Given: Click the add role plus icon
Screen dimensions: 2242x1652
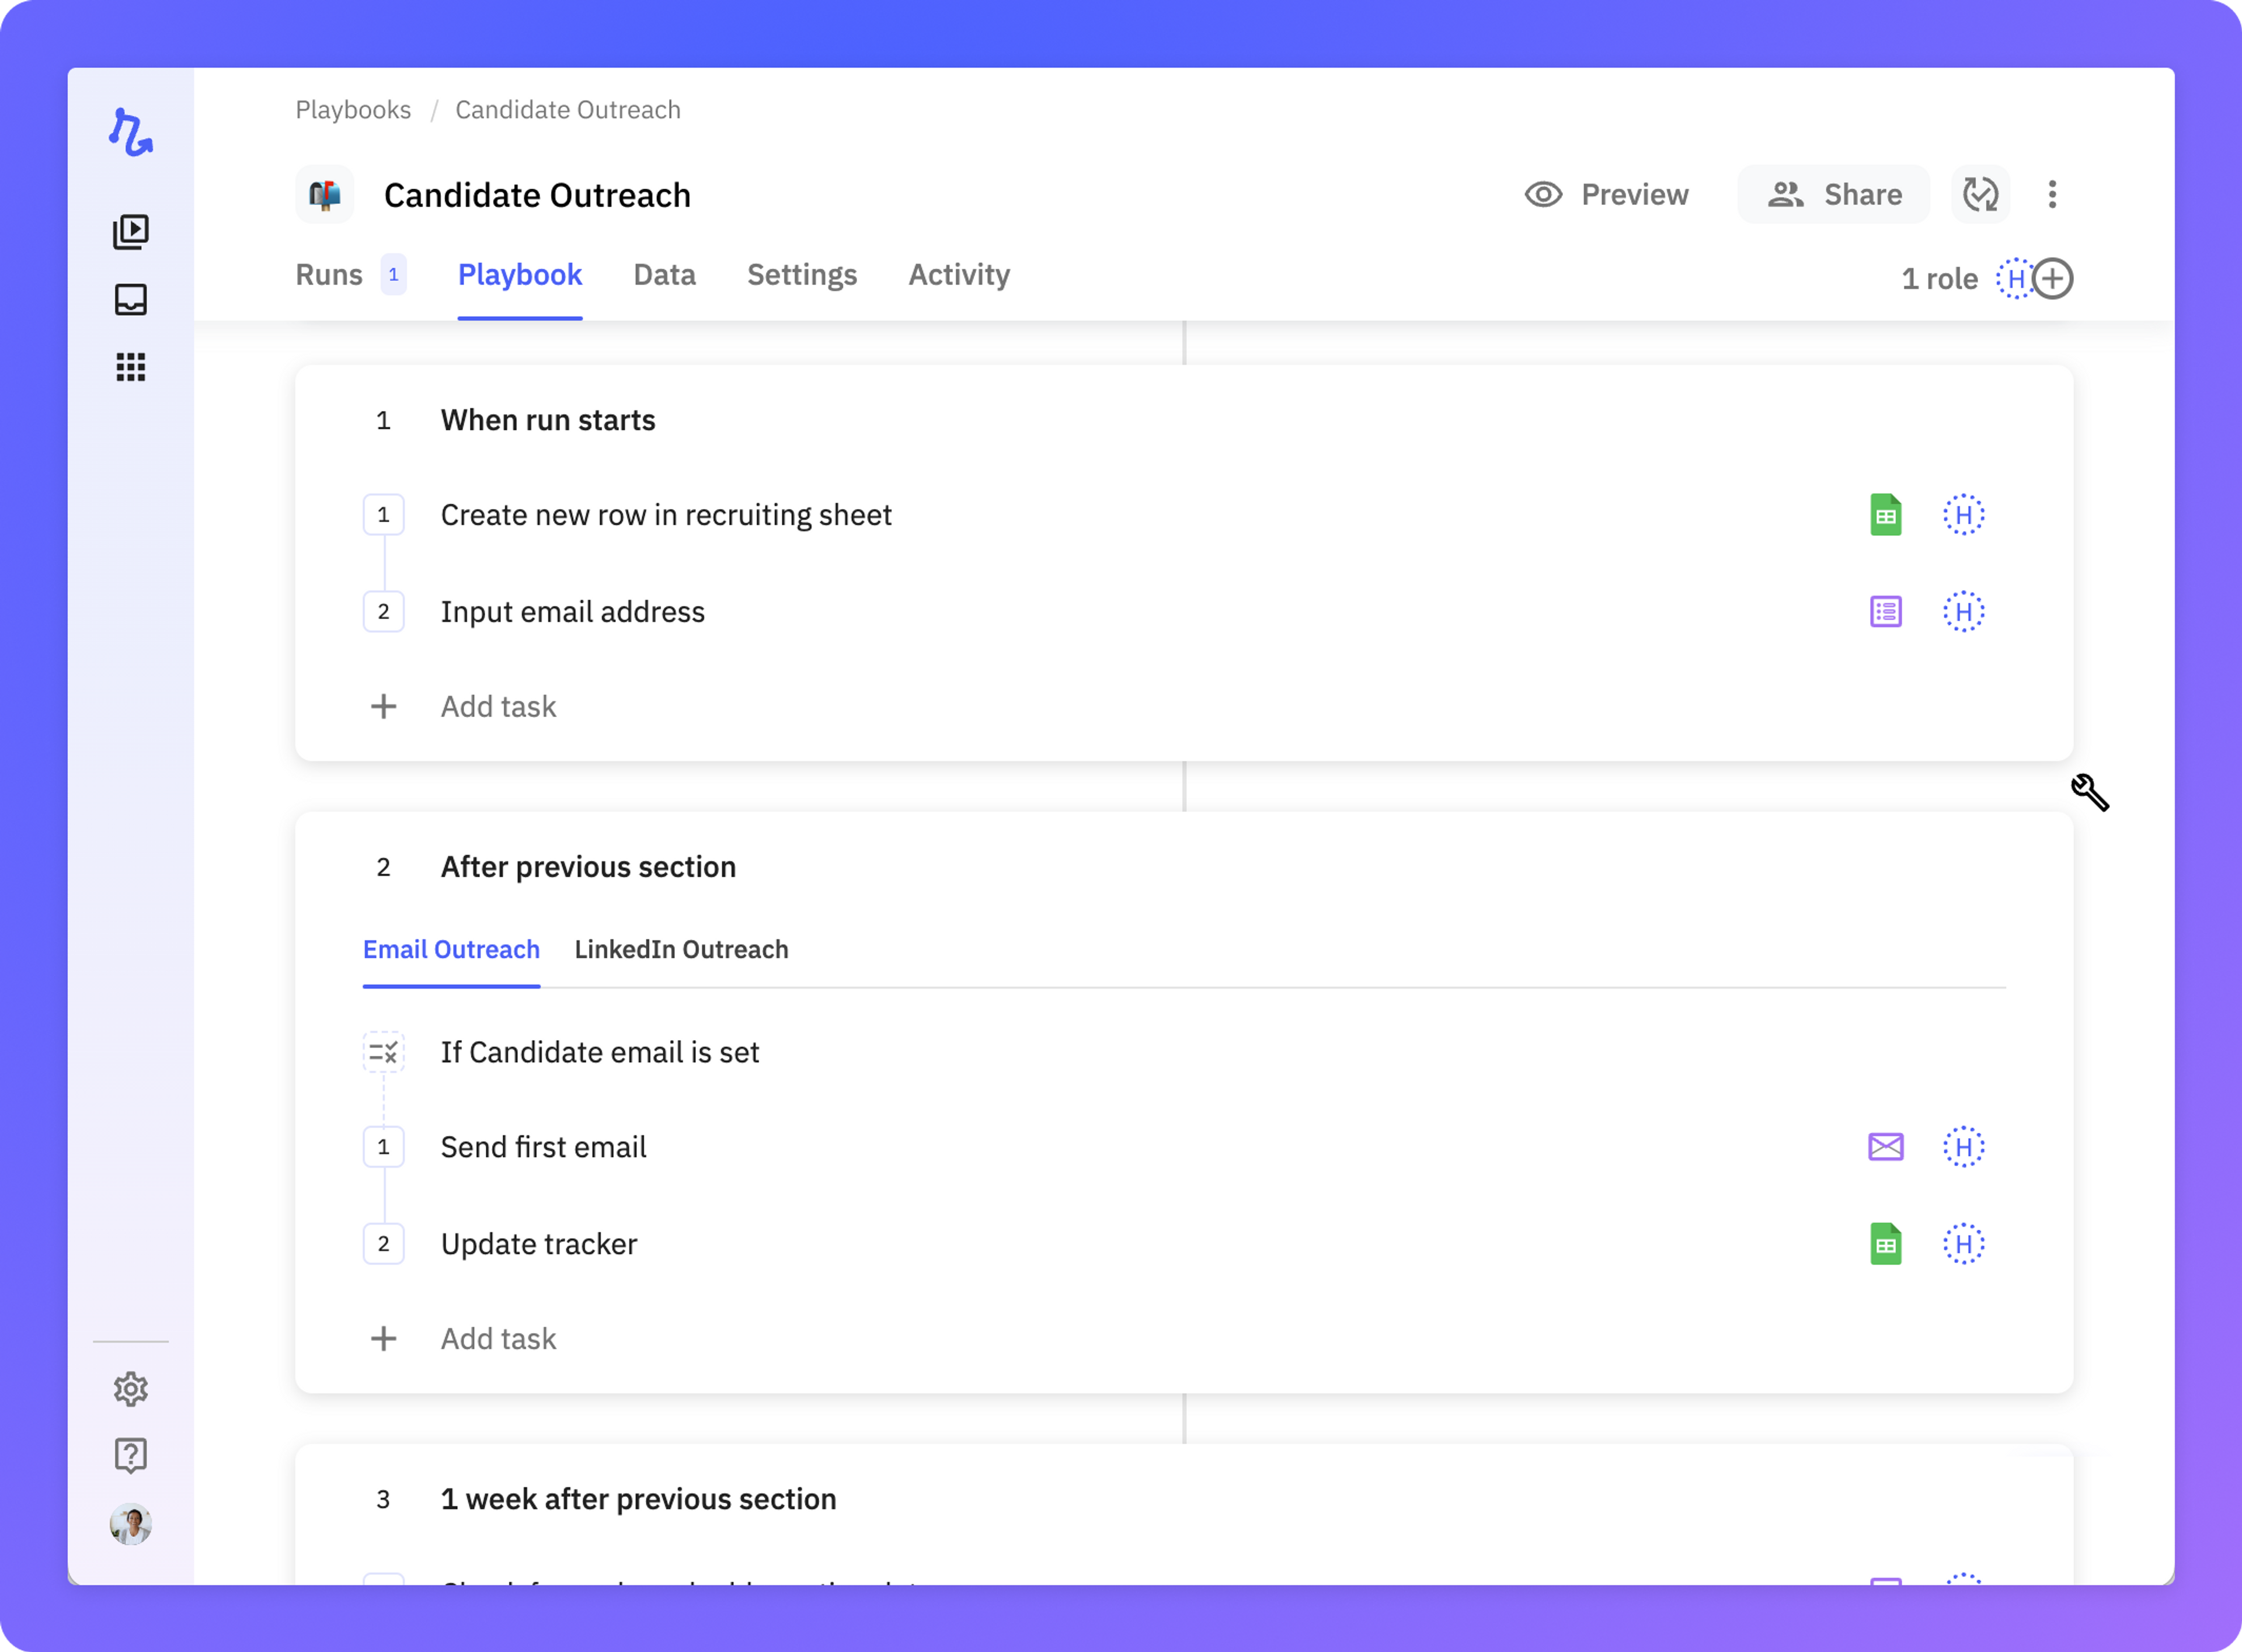Looking at the screenshot, I should coord(2053,279).
